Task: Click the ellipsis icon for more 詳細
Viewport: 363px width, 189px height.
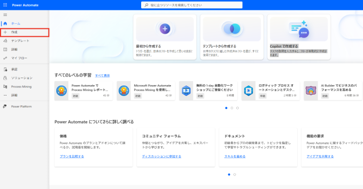Action: click(5, 95)
